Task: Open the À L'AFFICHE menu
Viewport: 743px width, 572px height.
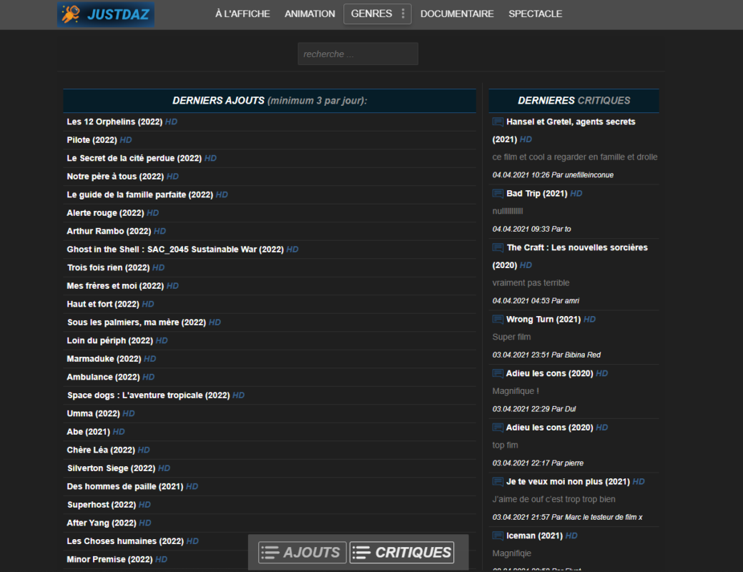Action: (x=242, y=14)
